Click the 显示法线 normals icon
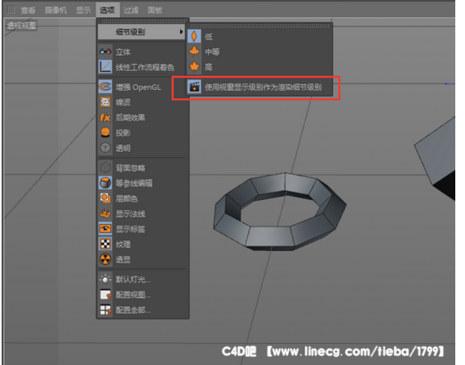 (x=105, y=214)
